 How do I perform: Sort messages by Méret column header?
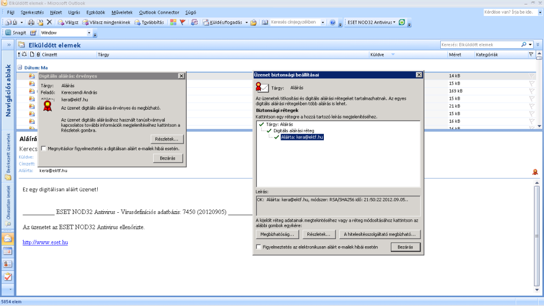[x=455, y=54]
